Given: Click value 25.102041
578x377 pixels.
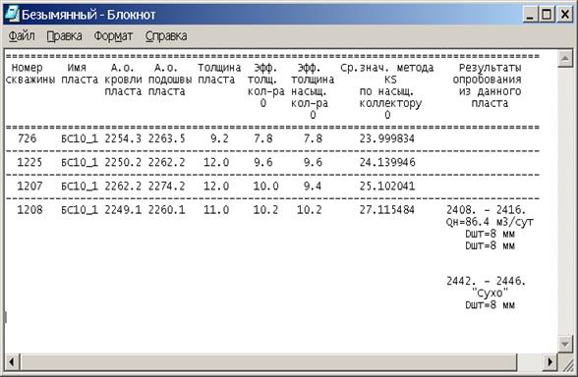Looking at the screenshot, I should click(x=387, y=186).
